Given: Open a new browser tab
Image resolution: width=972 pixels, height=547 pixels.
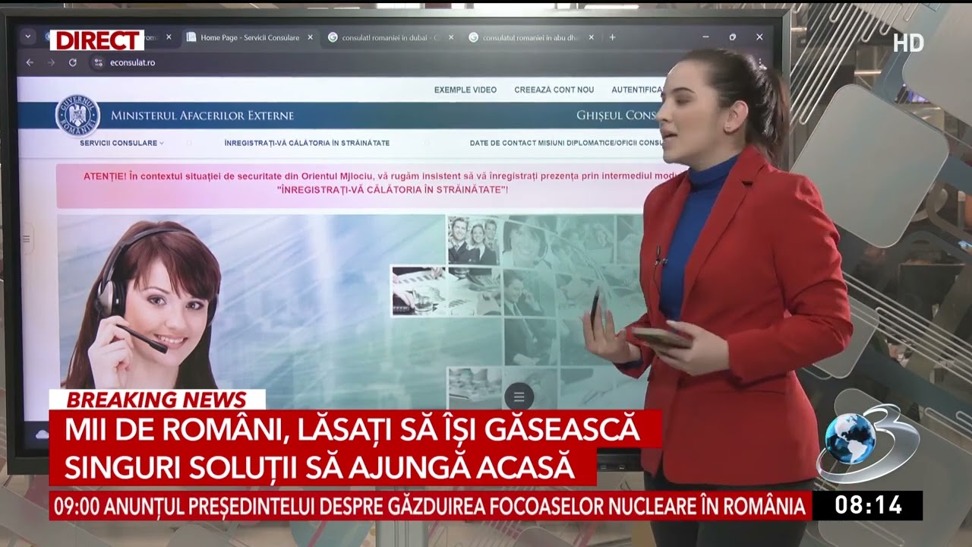Looking at the screenshot, I should click(612, 37).
